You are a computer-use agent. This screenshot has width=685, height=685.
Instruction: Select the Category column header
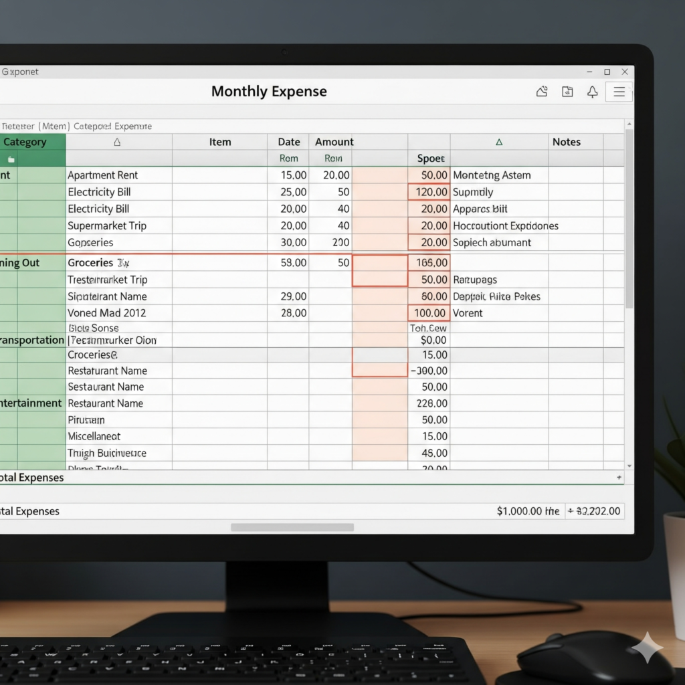pyautogui.click(x=25, y=142)
